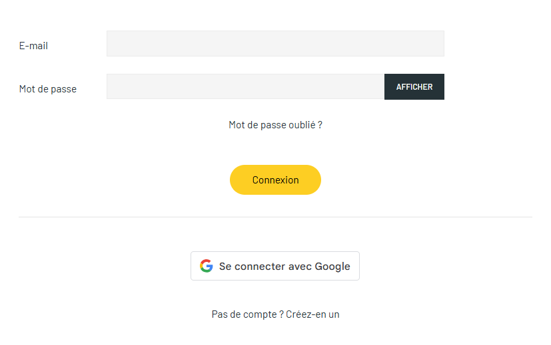Click the "Se connecter" text beside the logo
The image size is (551, 345).
252,267
